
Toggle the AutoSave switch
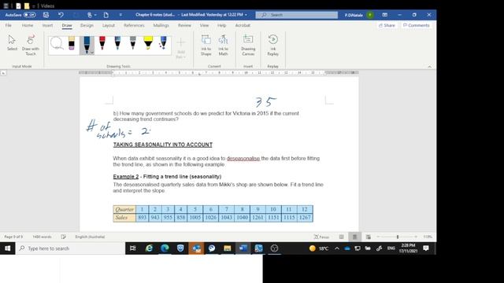30,15
